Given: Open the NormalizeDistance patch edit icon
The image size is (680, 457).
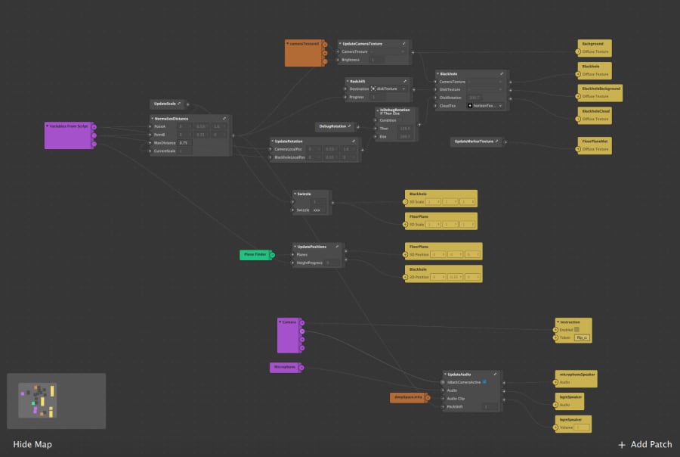Looking at the screenshot, I should pos(224,119).
